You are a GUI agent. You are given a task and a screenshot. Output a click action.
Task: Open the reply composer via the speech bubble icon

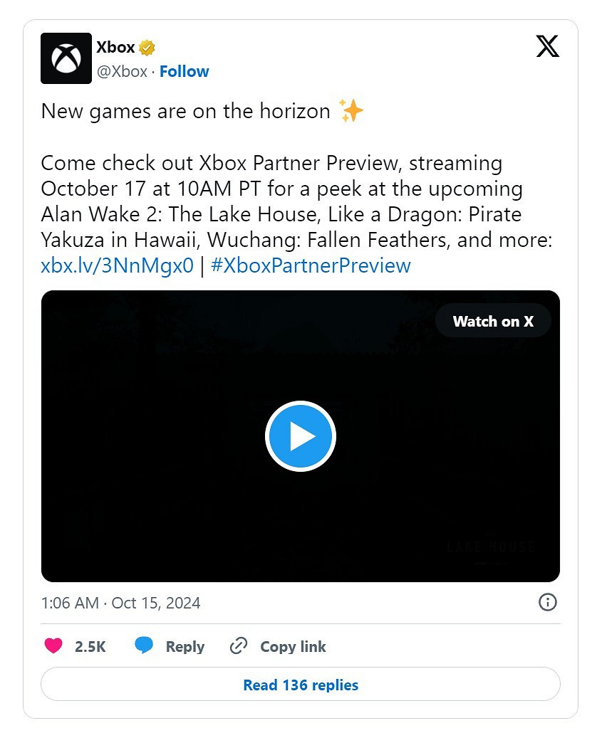145,645
